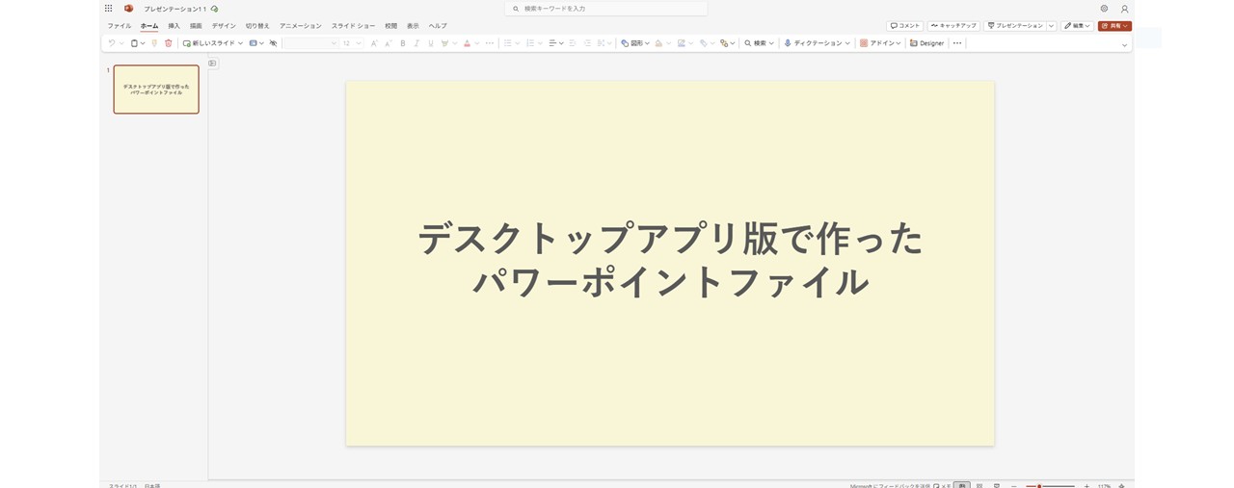Click the プレゼンテーション present button

[1014, 26]
